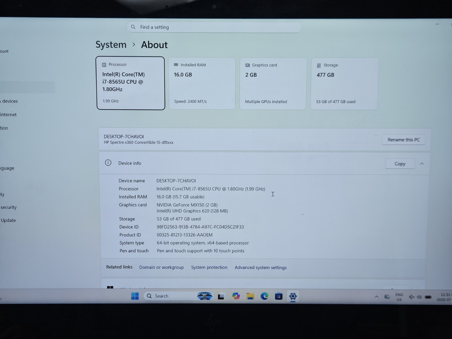This screenshot has height=339, width=452.
Task: Click HP Spectre x360 Convertible model text
Action: pyautogui.click(x=138, y=142)
